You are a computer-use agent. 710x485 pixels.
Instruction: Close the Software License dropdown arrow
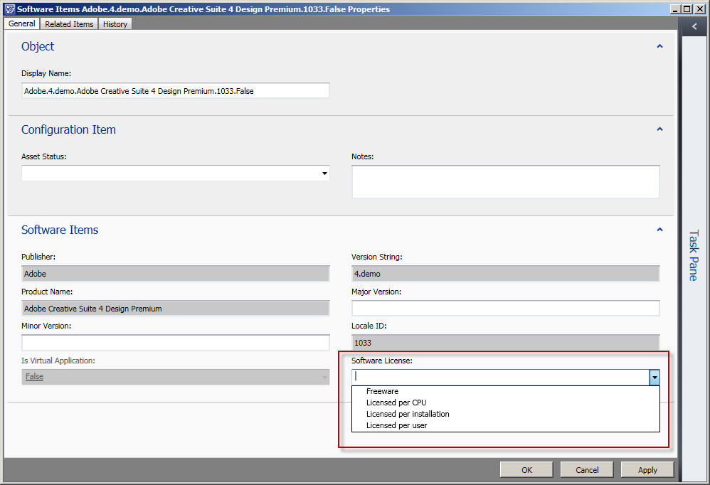(655, 377)
